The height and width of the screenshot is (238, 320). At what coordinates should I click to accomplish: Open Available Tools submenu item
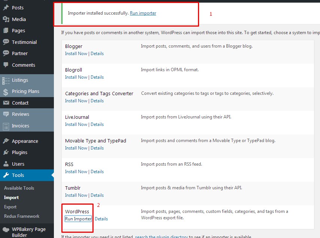19,188
